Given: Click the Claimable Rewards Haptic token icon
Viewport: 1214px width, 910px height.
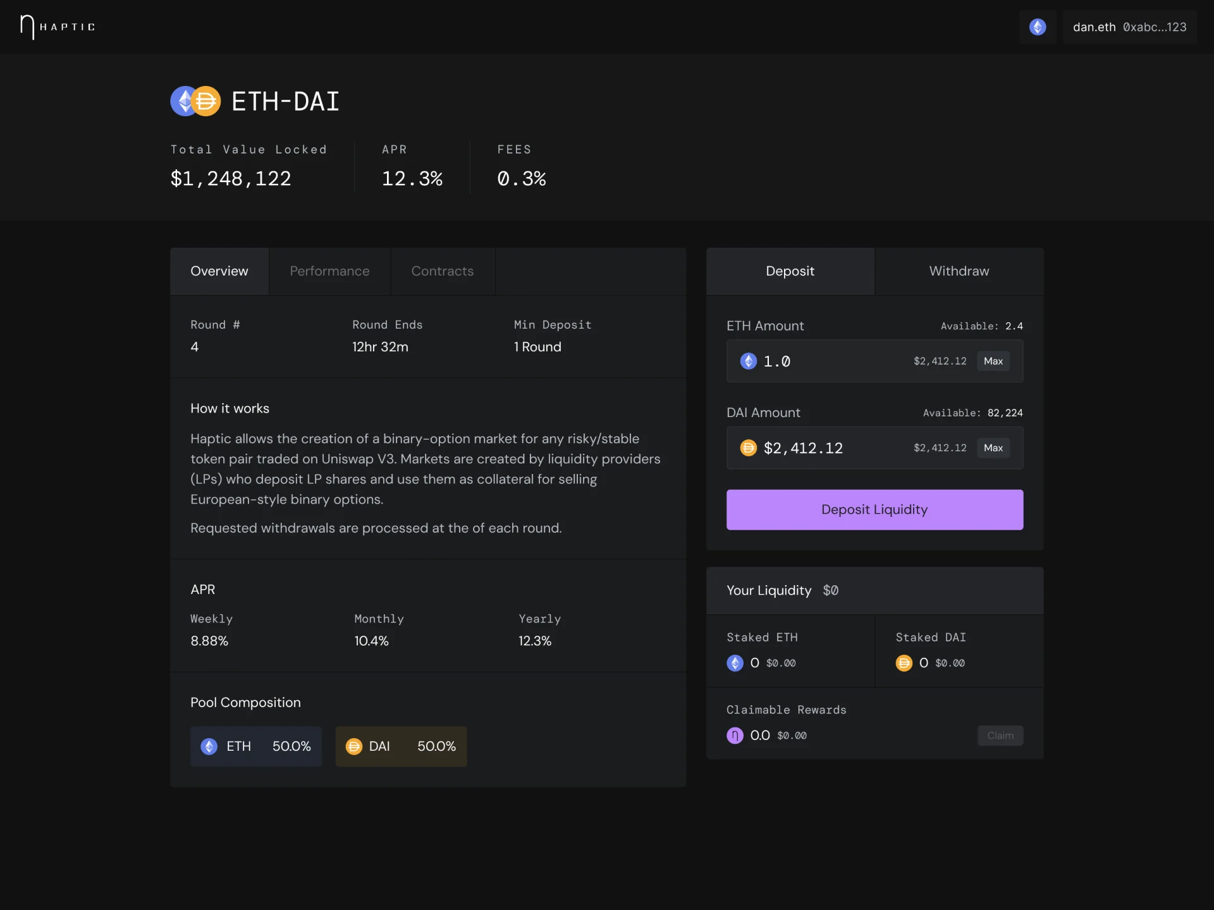Looking at the screenshot, I should point(735,735).
